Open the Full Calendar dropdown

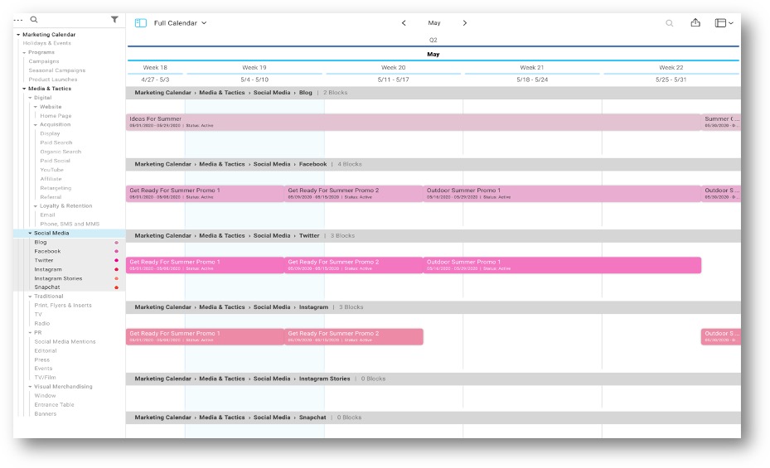(180, 23)
